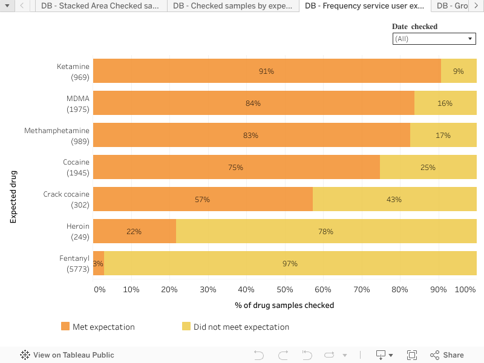Click the Tableau logo icon
484x363 pixels.
point(25,355)
